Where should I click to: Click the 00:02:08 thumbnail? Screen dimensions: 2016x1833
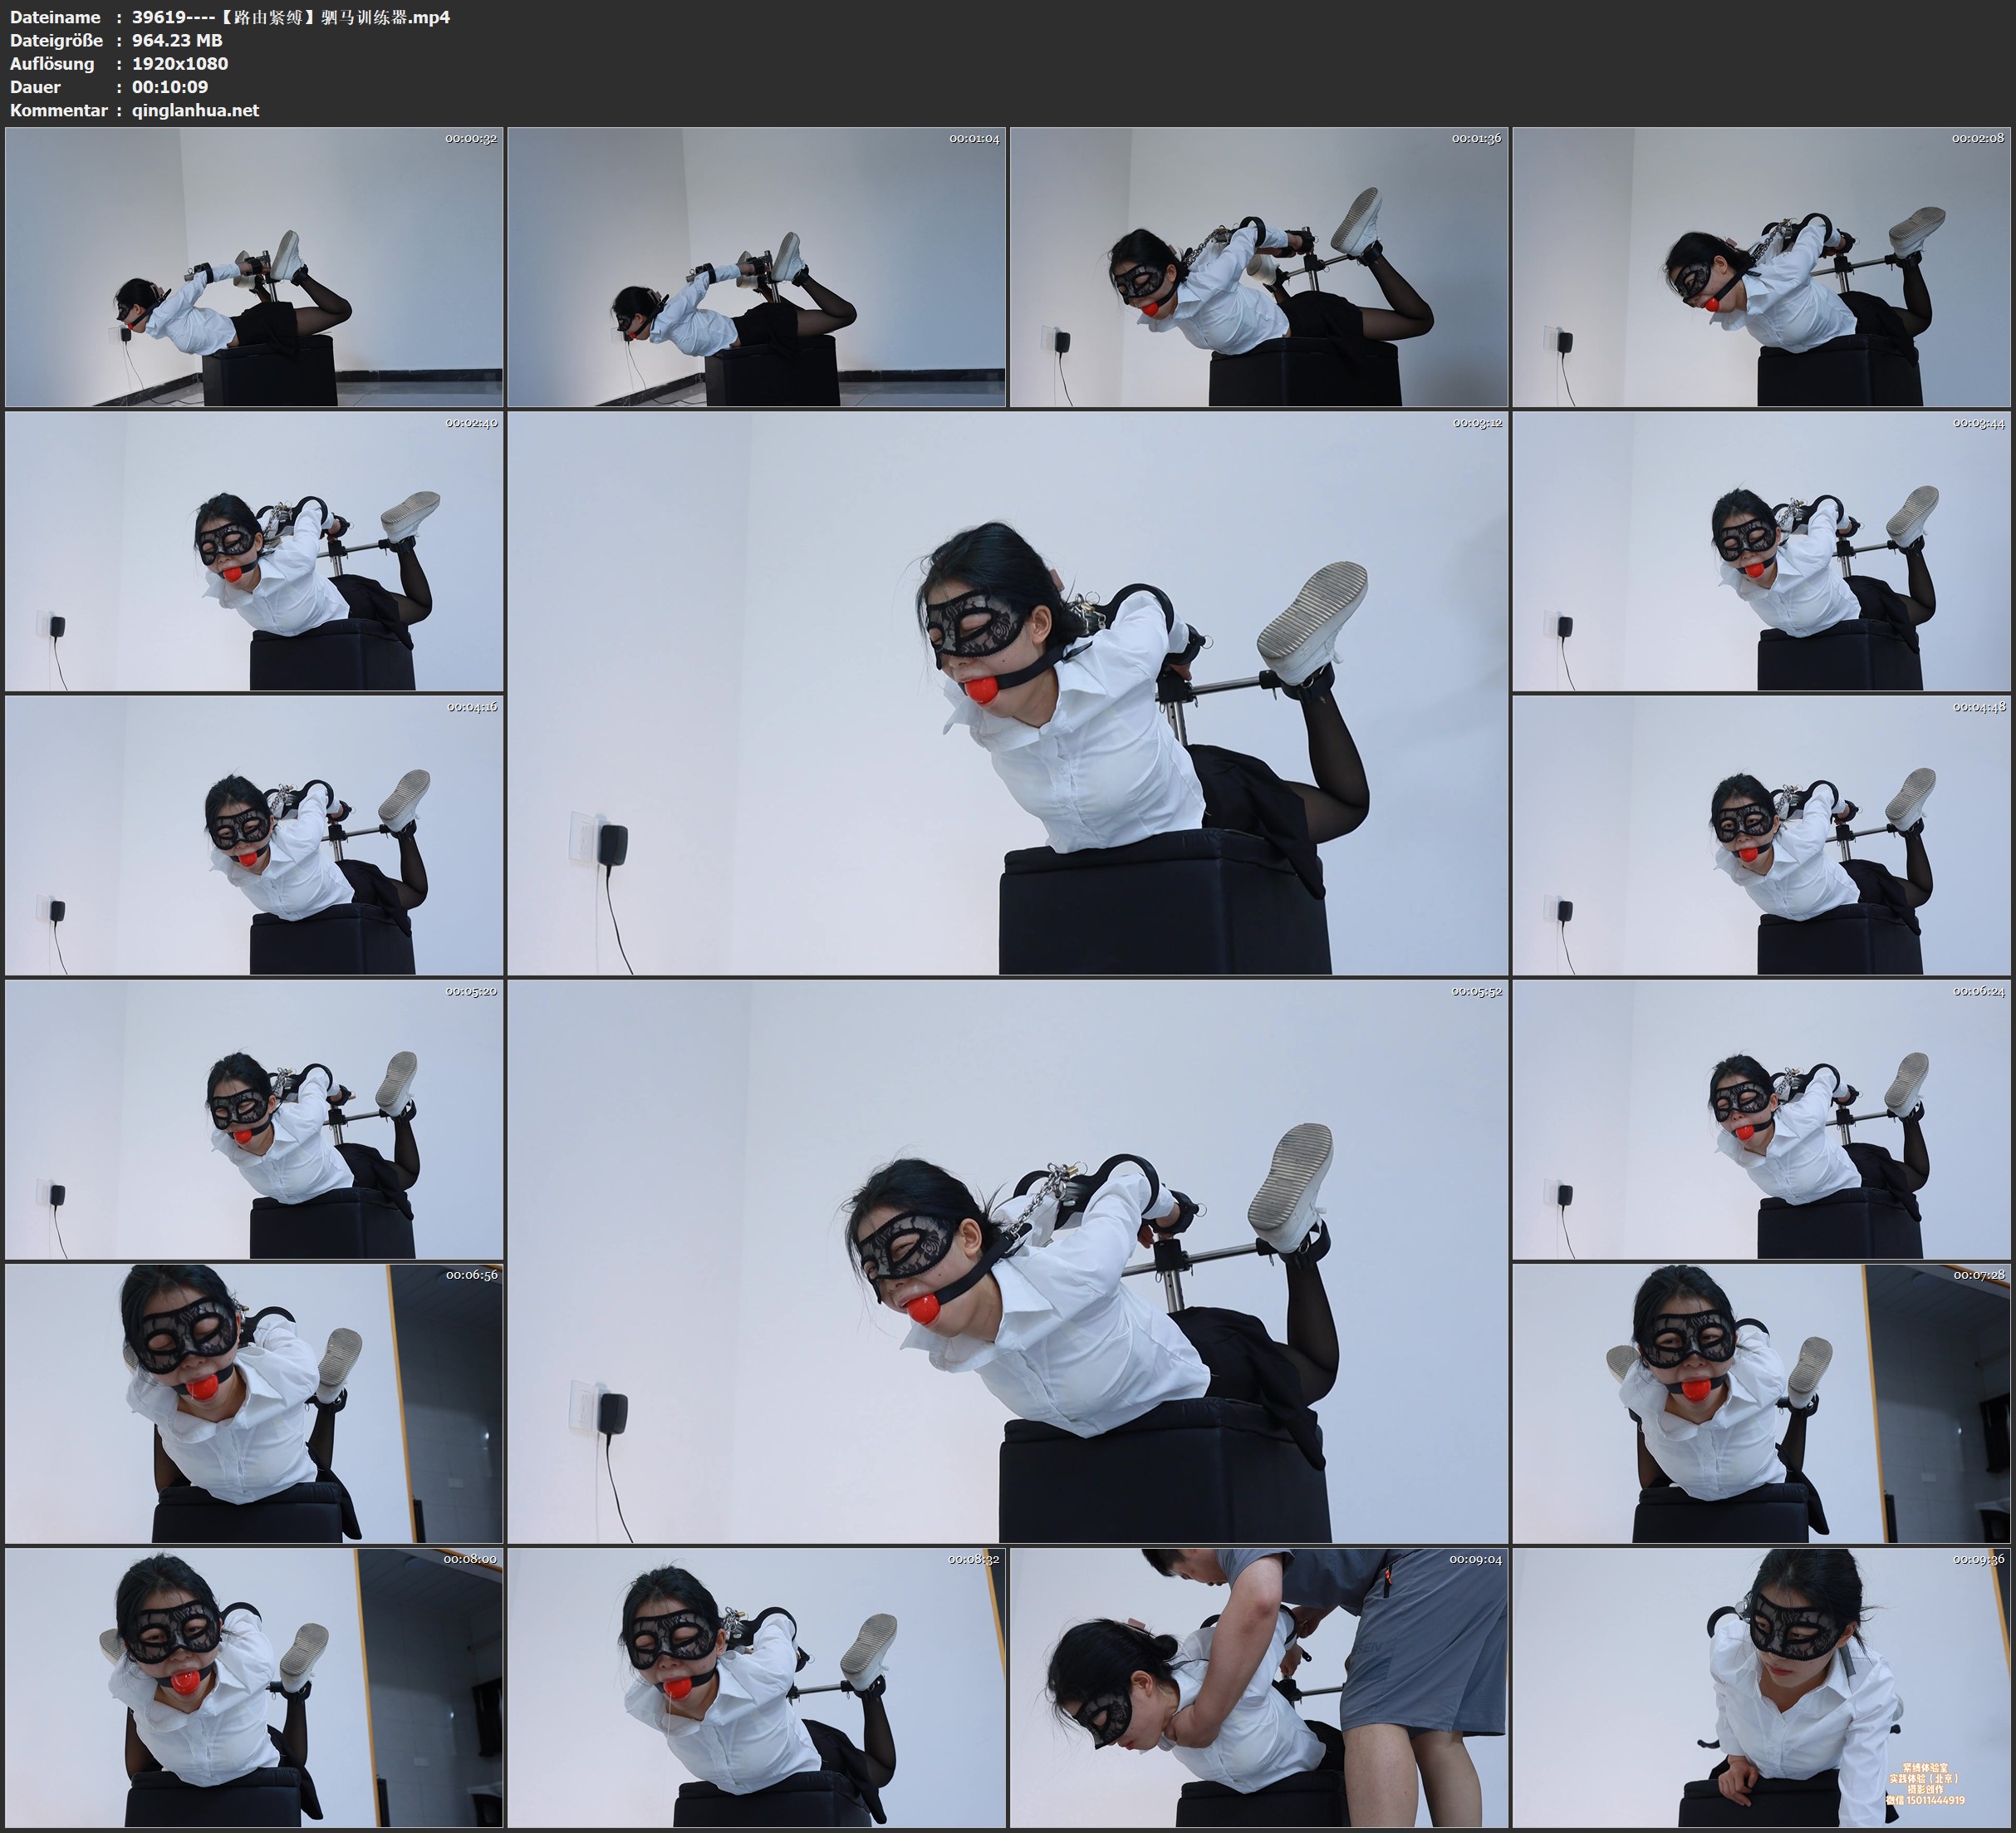click(1762, 268)
